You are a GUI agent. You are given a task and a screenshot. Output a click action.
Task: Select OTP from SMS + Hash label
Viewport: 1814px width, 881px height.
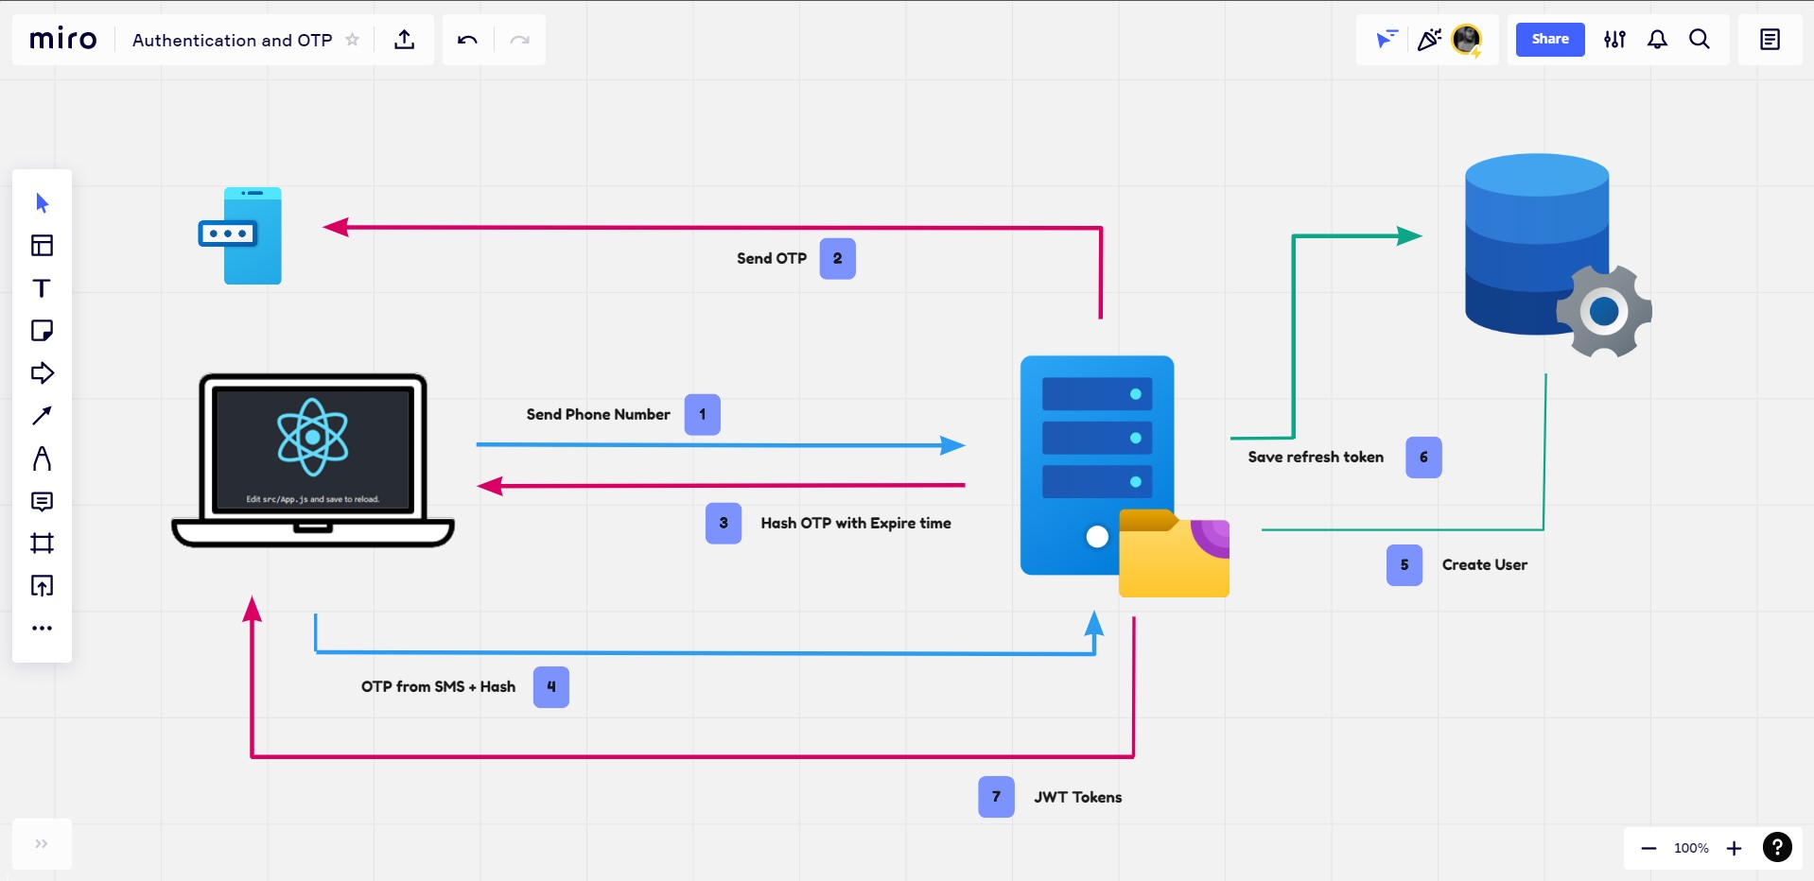tap(438, 686)
